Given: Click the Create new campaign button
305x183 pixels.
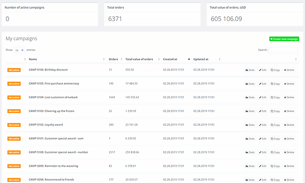Looking at the screenshot, I should tap(284, 39).
